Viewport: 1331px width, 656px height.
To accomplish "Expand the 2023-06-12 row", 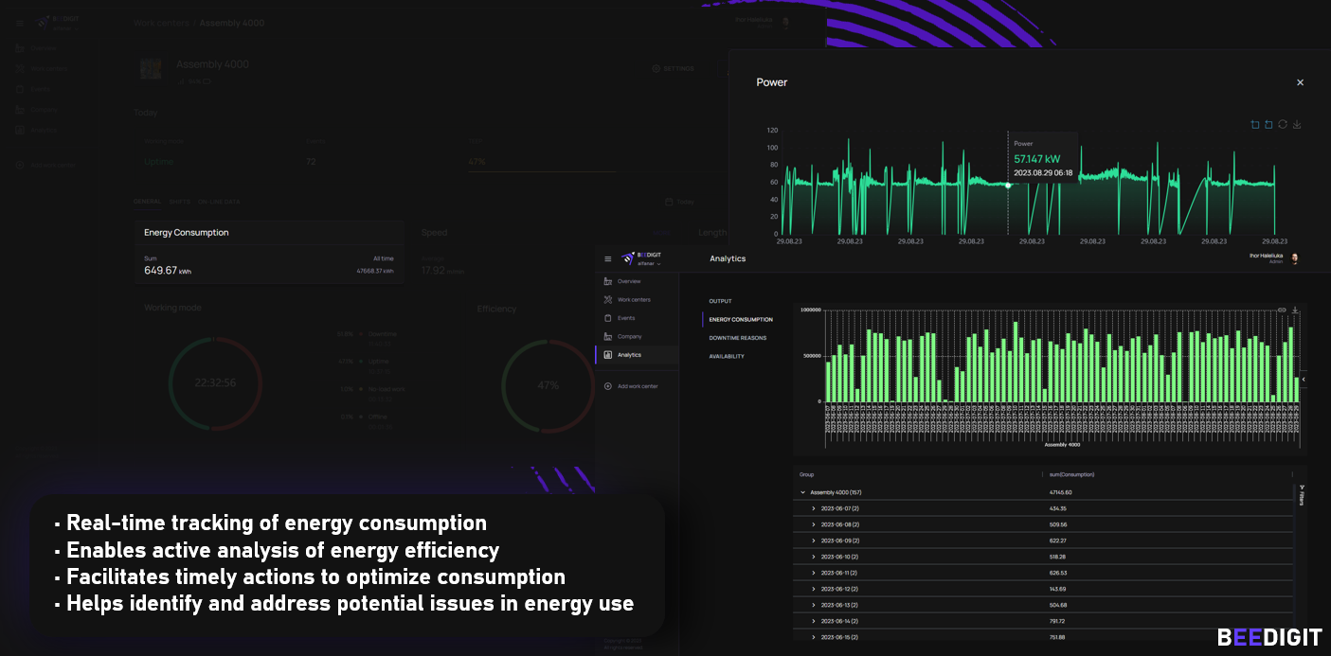I will [x=813, y=589].
